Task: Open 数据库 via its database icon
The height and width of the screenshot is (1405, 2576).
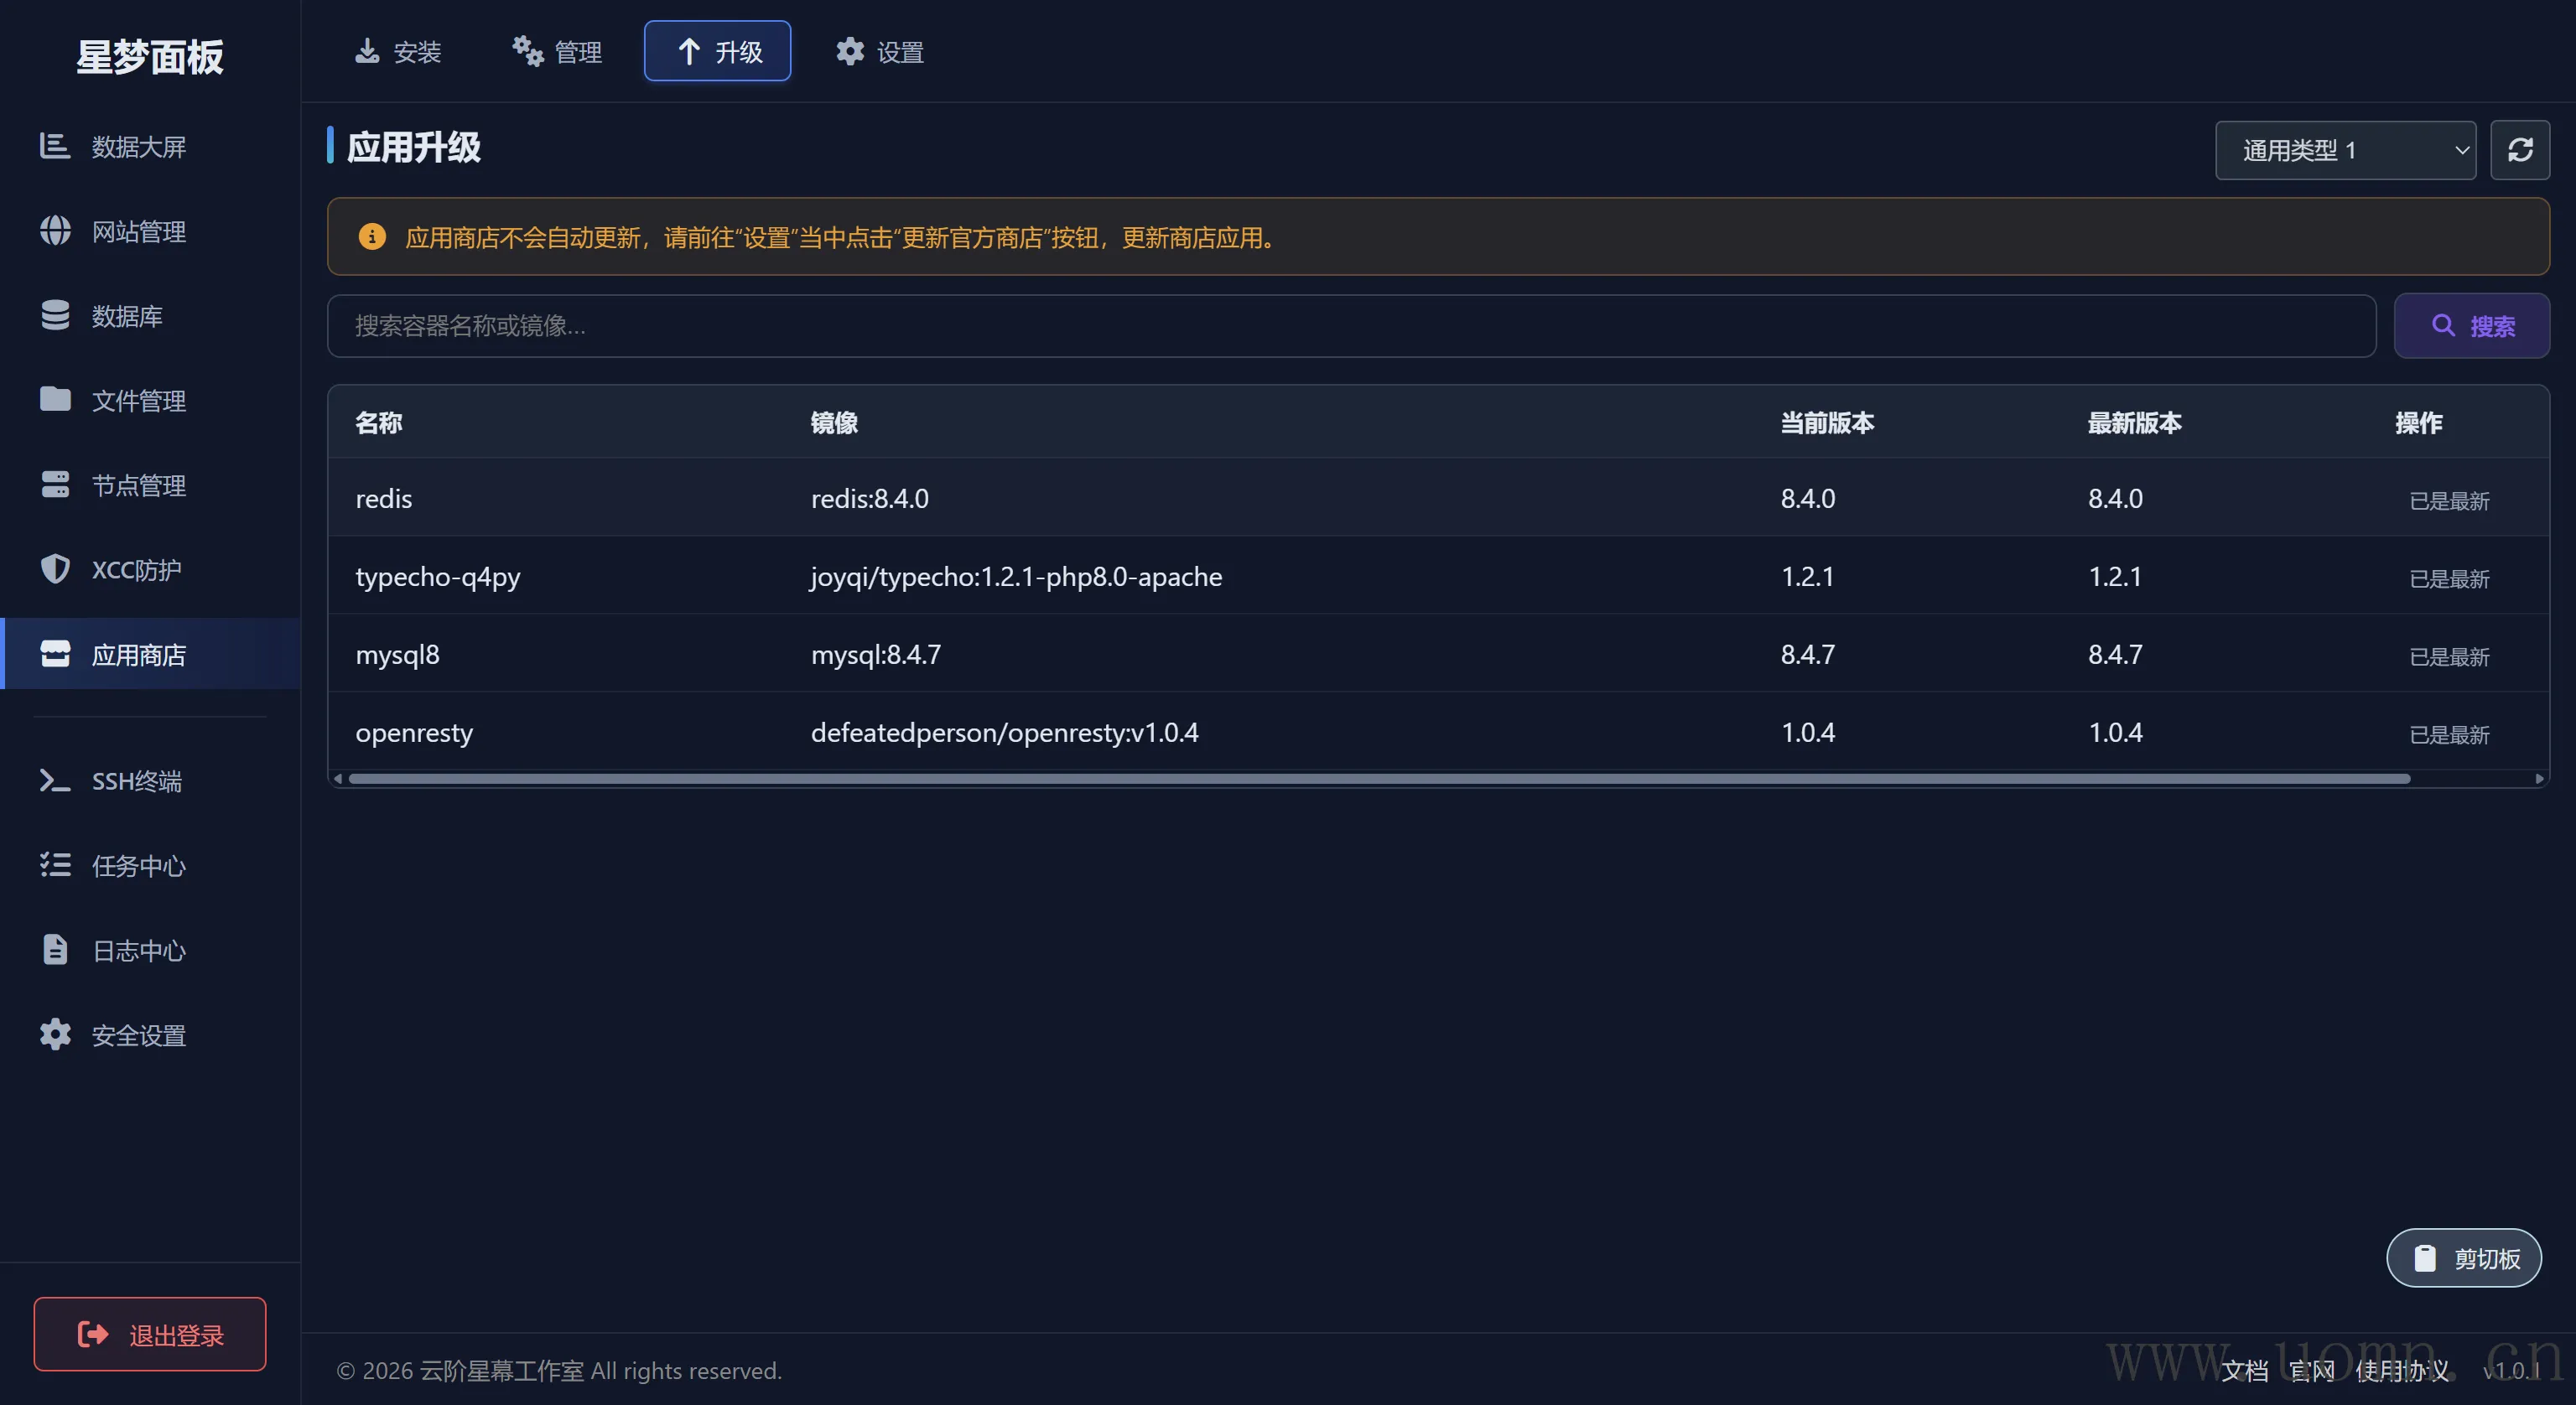Action: tap(55, 315)
